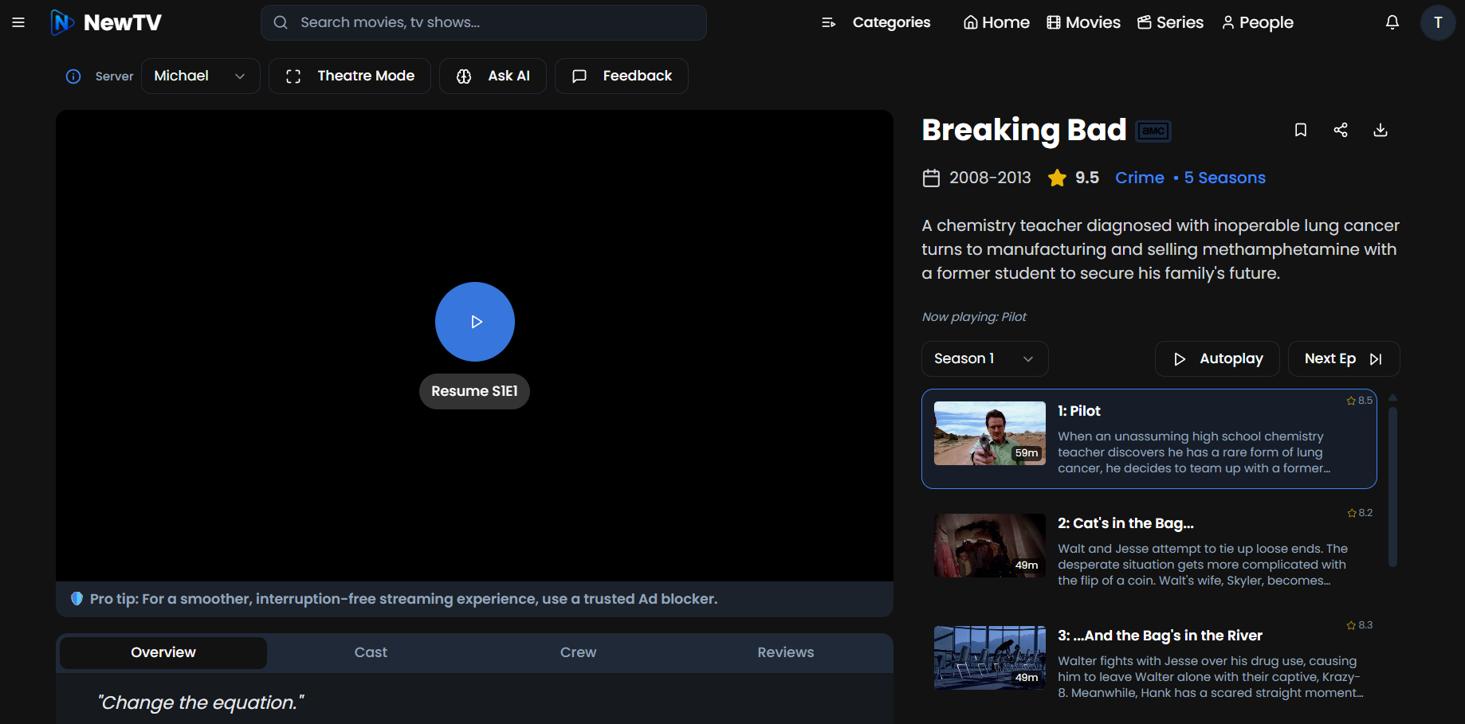Expand the Michael server dropdown
This screenshot has width=1465, height=724.
[x=201, y=76]
